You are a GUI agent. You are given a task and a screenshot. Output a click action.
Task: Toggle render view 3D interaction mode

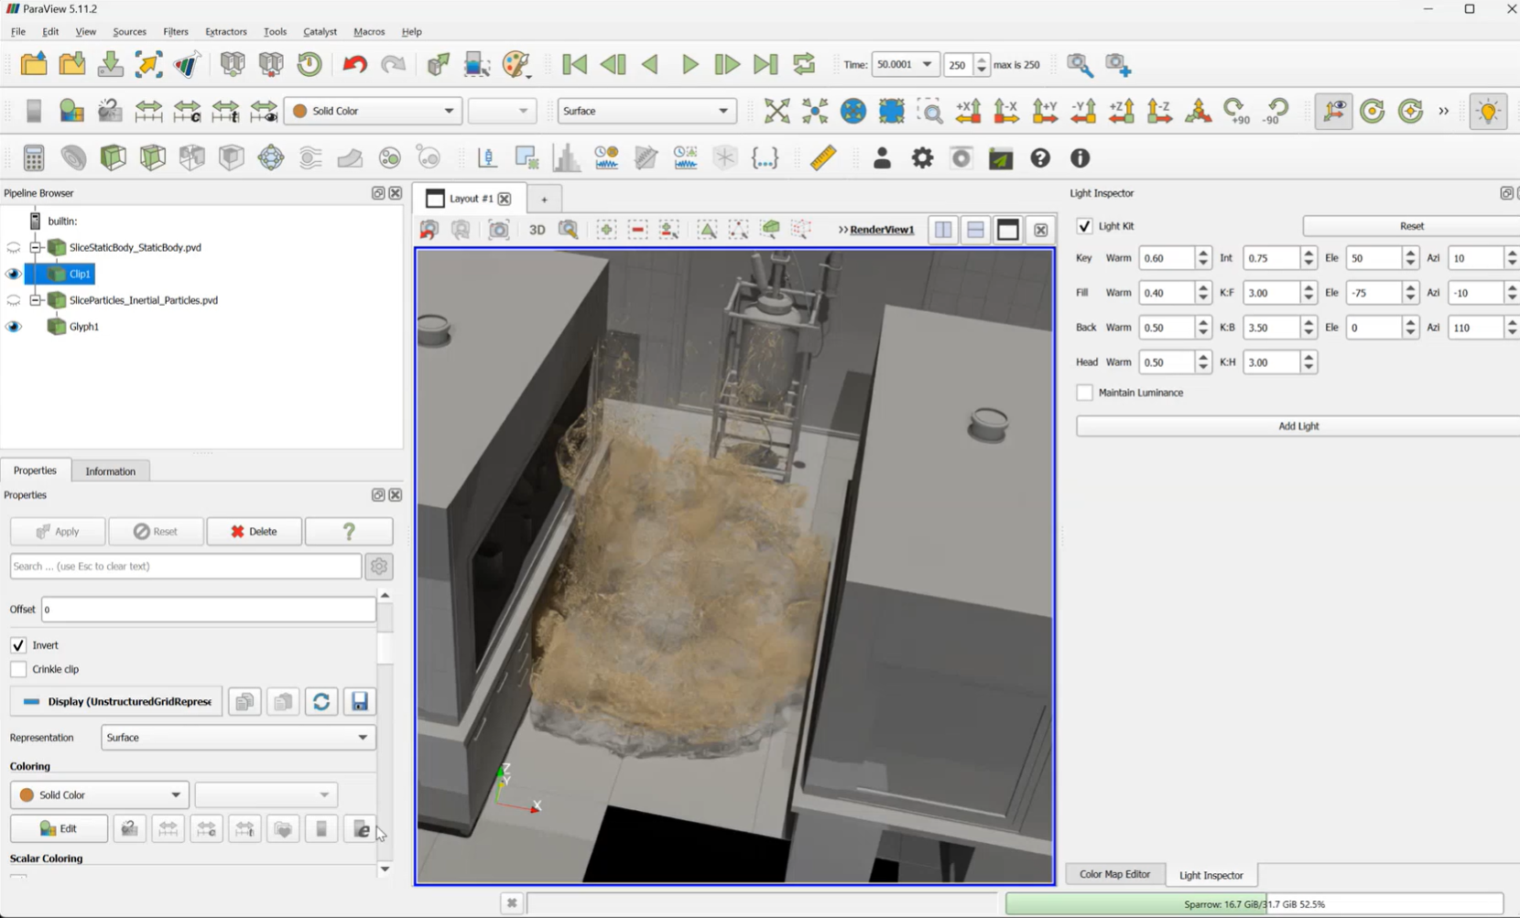tap(537, 230)
